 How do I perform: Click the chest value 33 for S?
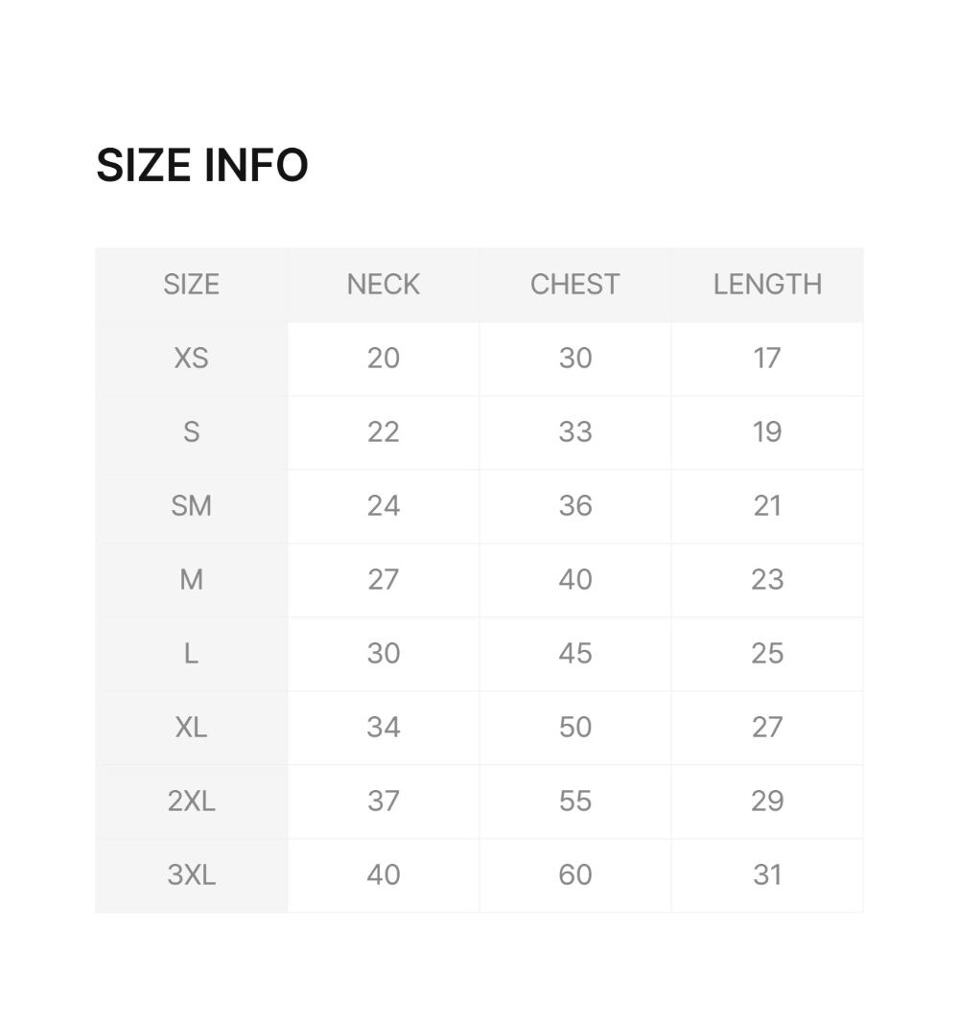(x=575, y=432)
